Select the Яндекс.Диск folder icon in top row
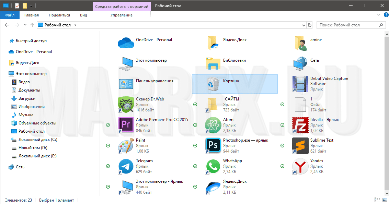 213,43
